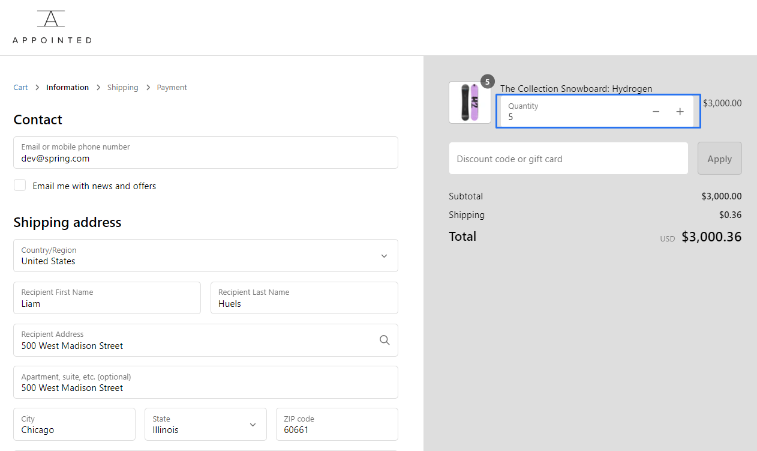Click the Appointed logo in header
757x451 pixels.
point(52,27)
